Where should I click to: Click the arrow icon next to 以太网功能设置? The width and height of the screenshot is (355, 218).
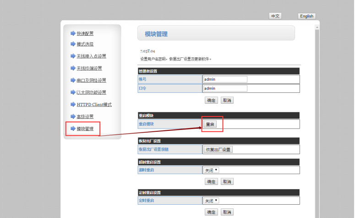tap(73, 92)
